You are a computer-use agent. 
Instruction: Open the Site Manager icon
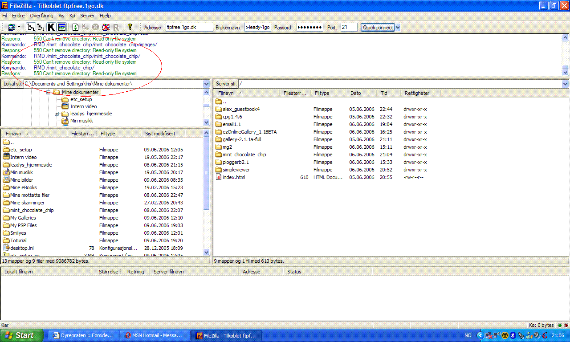[11, 27]
